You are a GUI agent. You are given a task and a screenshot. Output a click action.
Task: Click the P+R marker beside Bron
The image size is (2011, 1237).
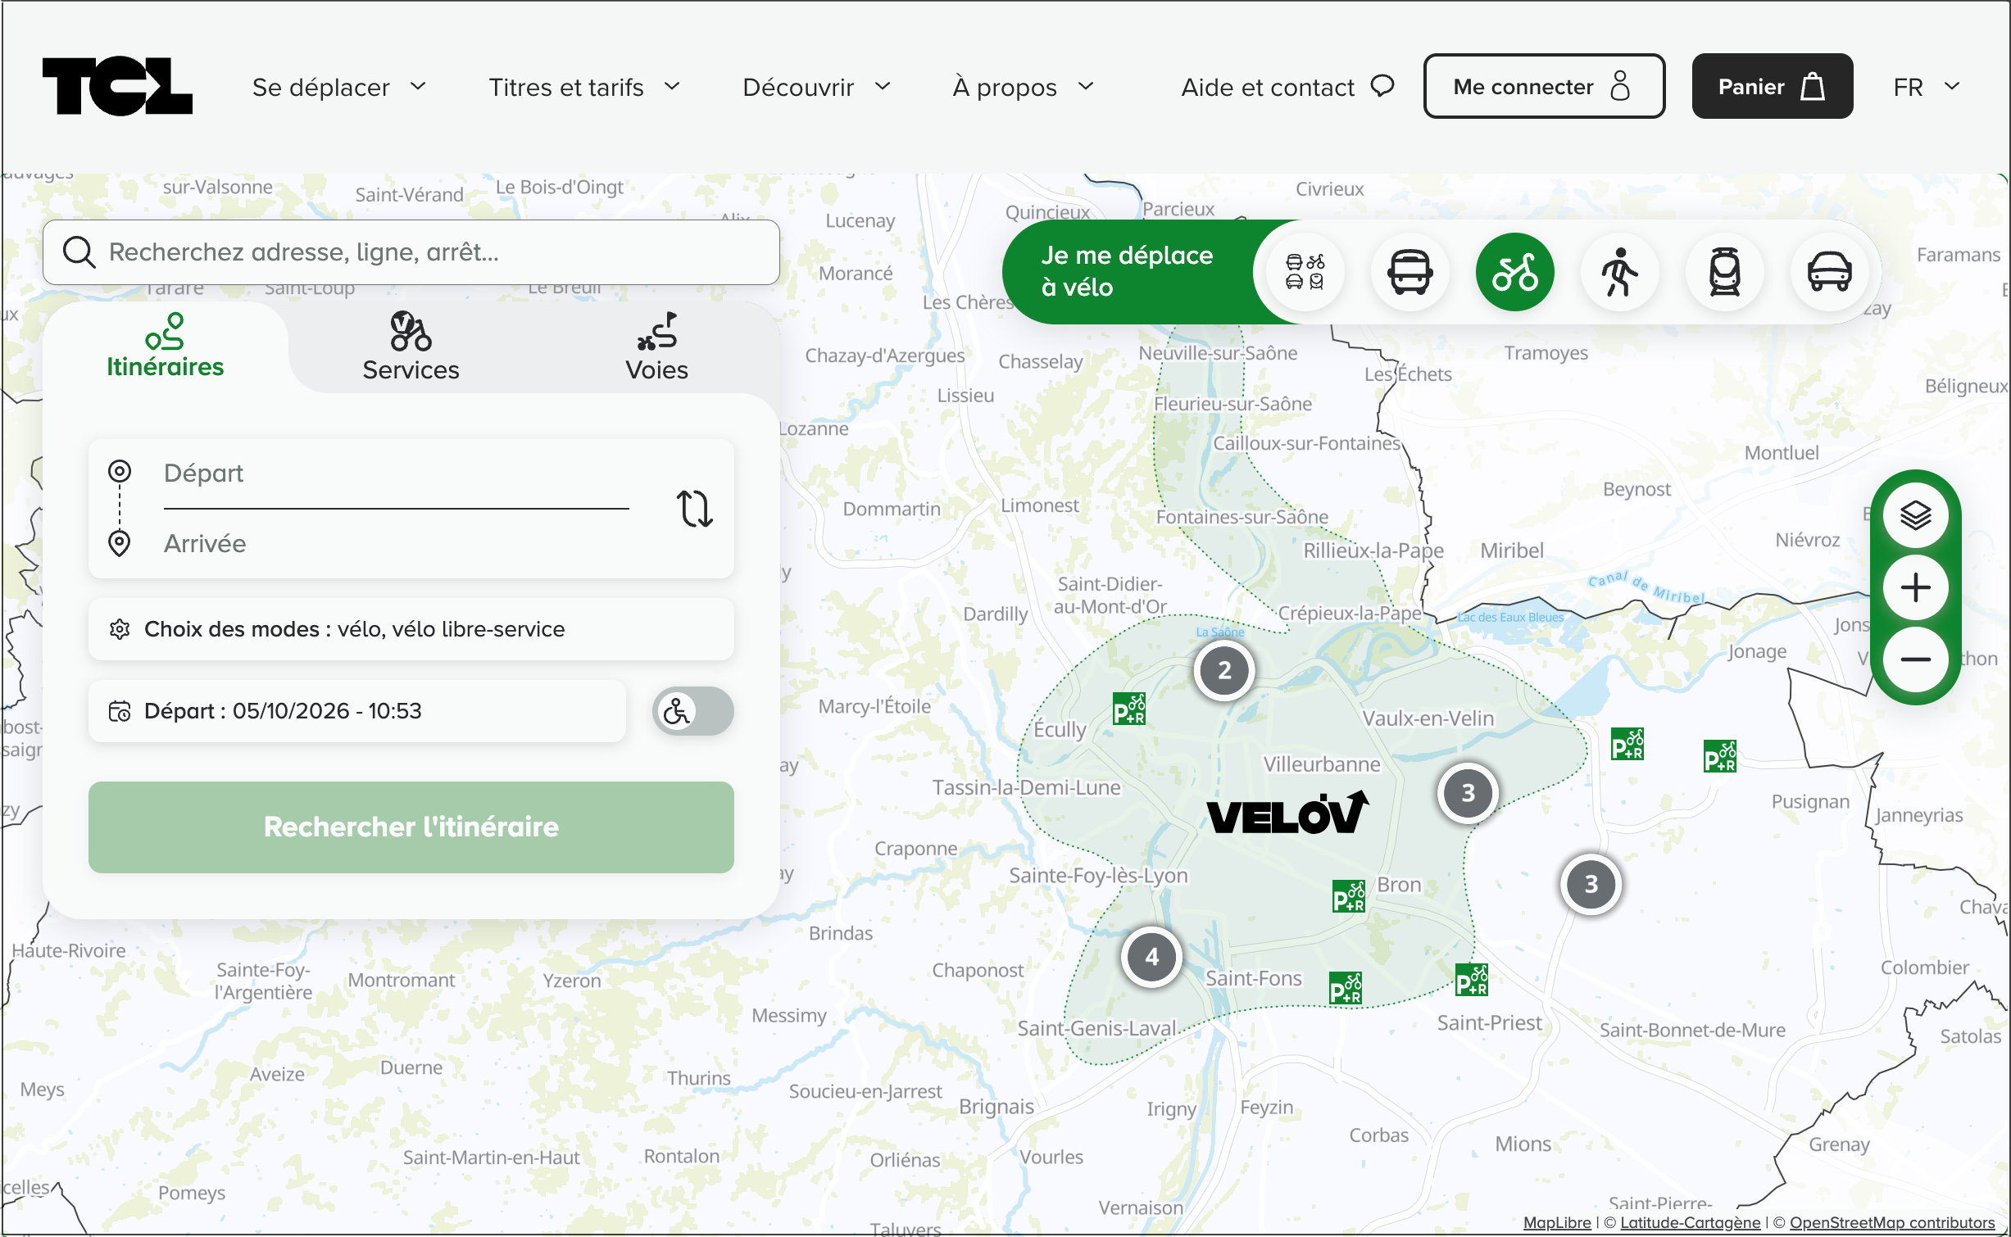[1348, 897]
